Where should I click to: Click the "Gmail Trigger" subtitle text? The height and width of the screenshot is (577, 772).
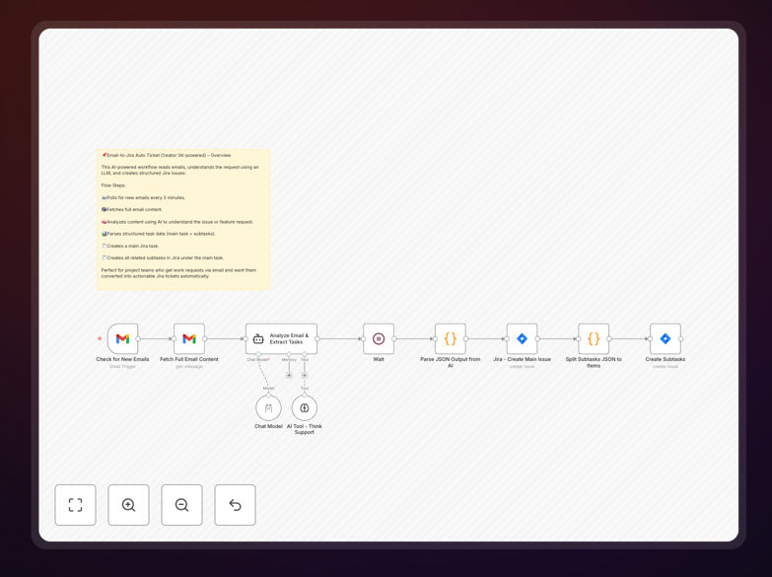pyautogui.click(x=122, y=367)
